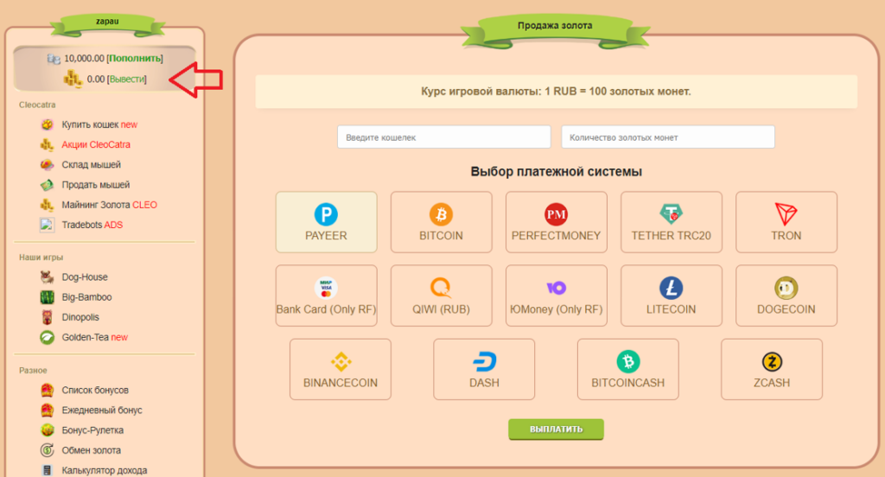The height and width of the screenshot is (477, 885).
Task: Click the Dinopolis game icon
Action: pyautogui.click(x=48, y=316)
